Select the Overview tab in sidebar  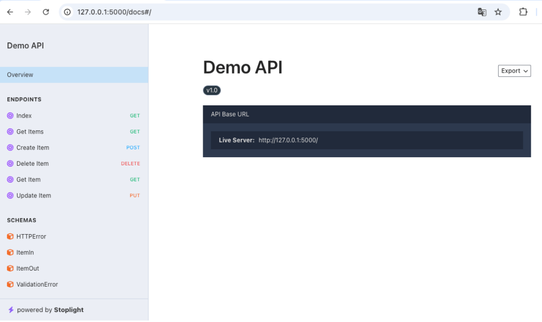coord(20,75)
